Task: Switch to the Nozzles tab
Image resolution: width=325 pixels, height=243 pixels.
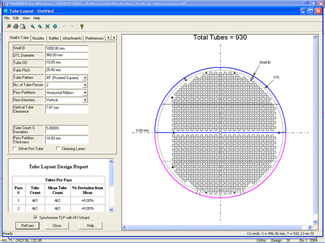Action: point(38,38)
